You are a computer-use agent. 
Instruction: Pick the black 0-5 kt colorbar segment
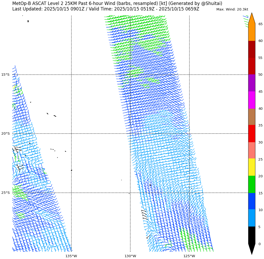251,235
